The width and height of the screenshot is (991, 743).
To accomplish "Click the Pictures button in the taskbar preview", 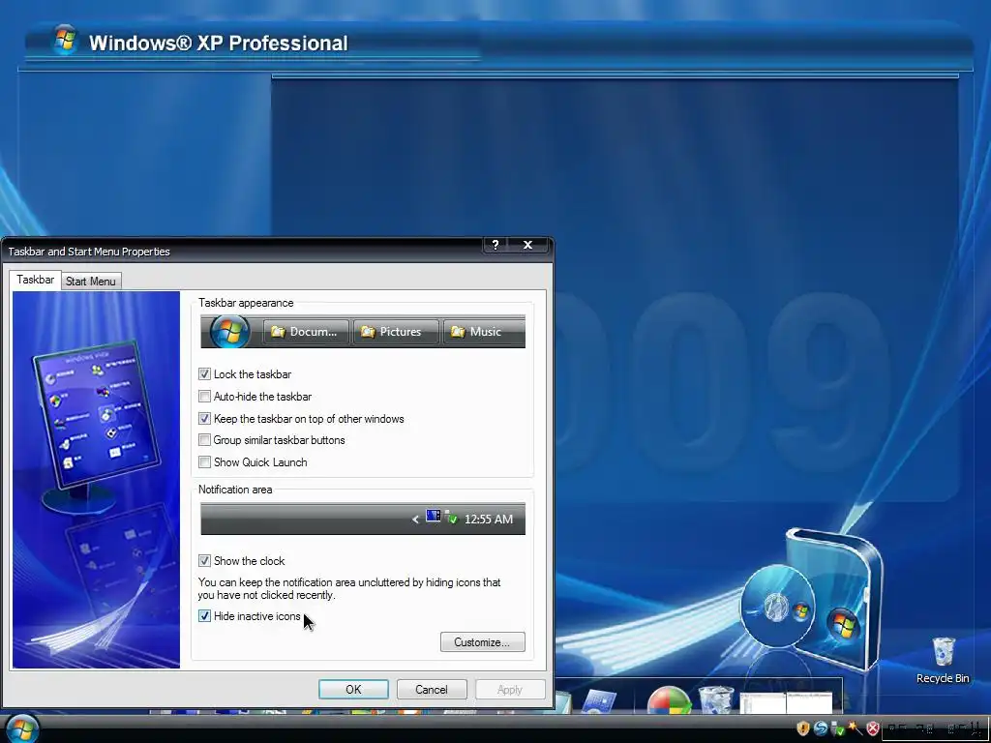I will pyautogui.click(x=395, y=332).
